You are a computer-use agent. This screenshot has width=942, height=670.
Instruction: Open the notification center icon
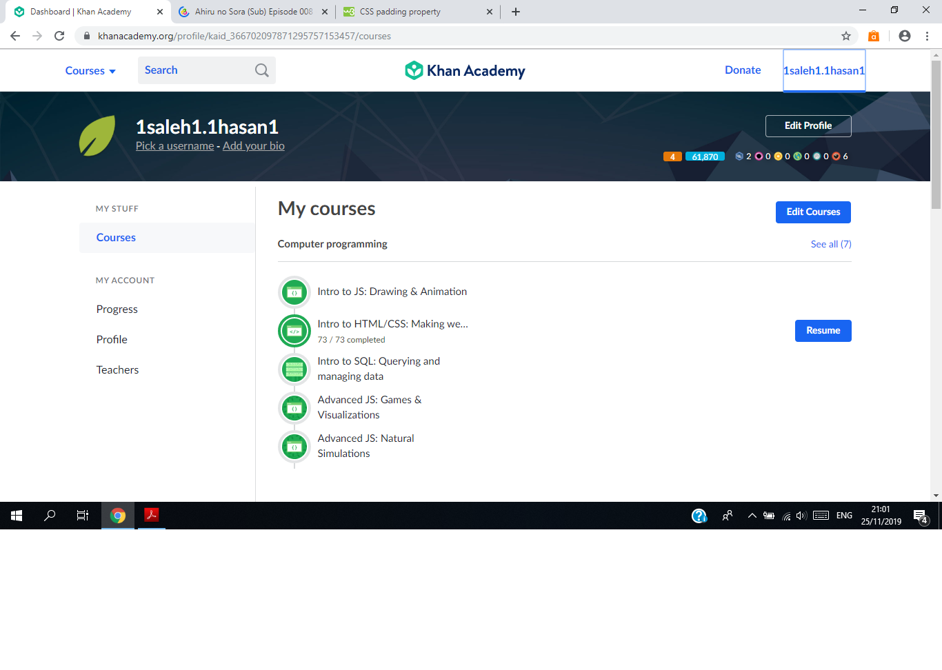(921, 516)
